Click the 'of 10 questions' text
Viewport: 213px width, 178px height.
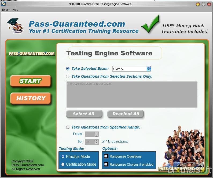coord(115,141)
